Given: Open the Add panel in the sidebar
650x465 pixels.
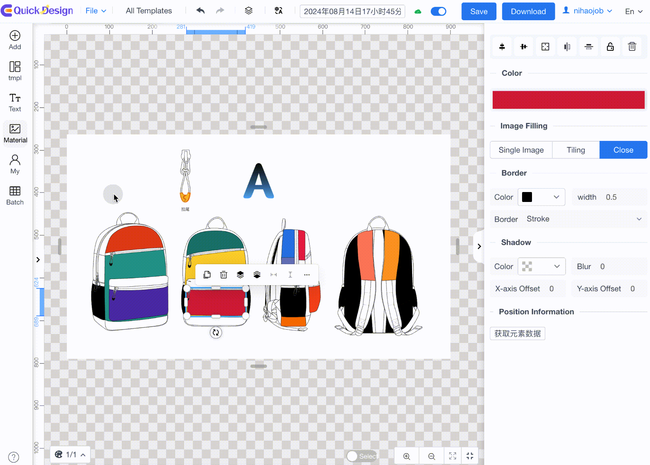Looking at the screenshot, I should 15,40.
